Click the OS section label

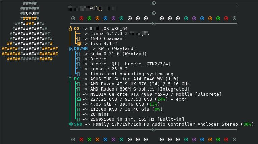[x=77, y=29]
